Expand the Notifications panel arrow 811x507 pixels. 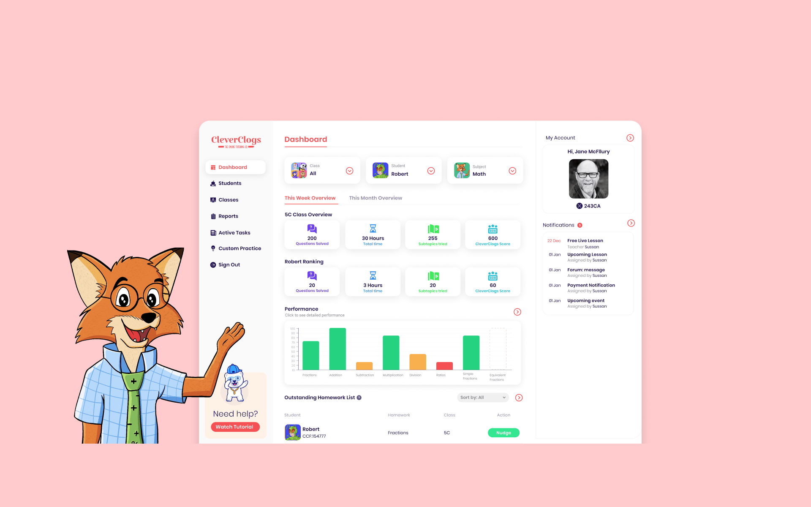click(x=631, y=223)
